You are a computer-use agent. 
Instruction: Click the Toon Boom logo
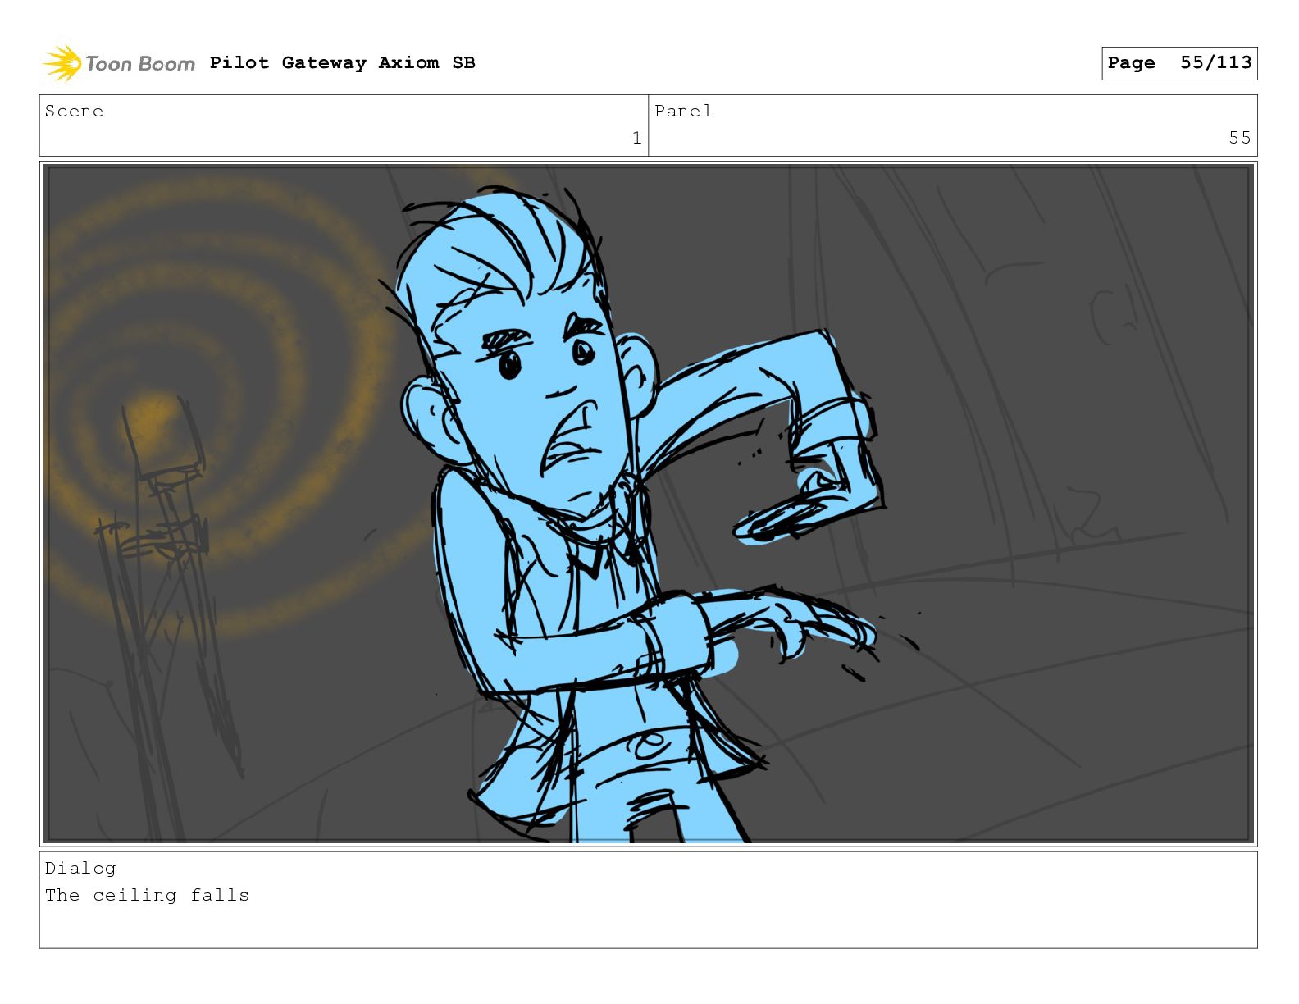[x=119, y=63]
